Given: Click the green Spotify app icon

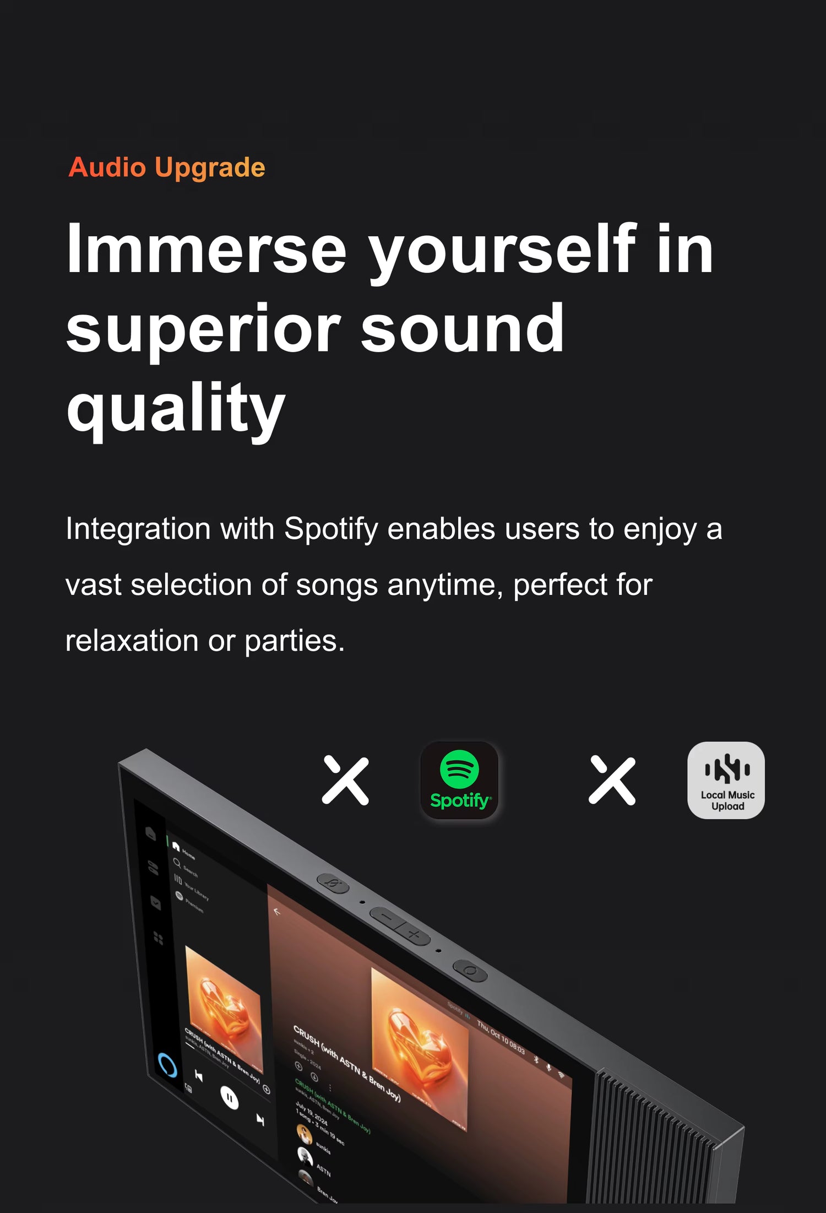Looking at the screenshot, I should (459, 779).
